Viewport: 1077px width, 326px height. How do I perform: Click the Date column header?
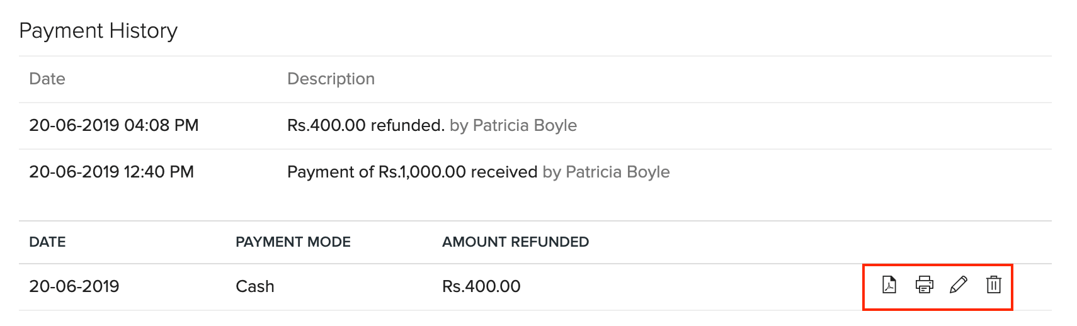tap(47, 79)
